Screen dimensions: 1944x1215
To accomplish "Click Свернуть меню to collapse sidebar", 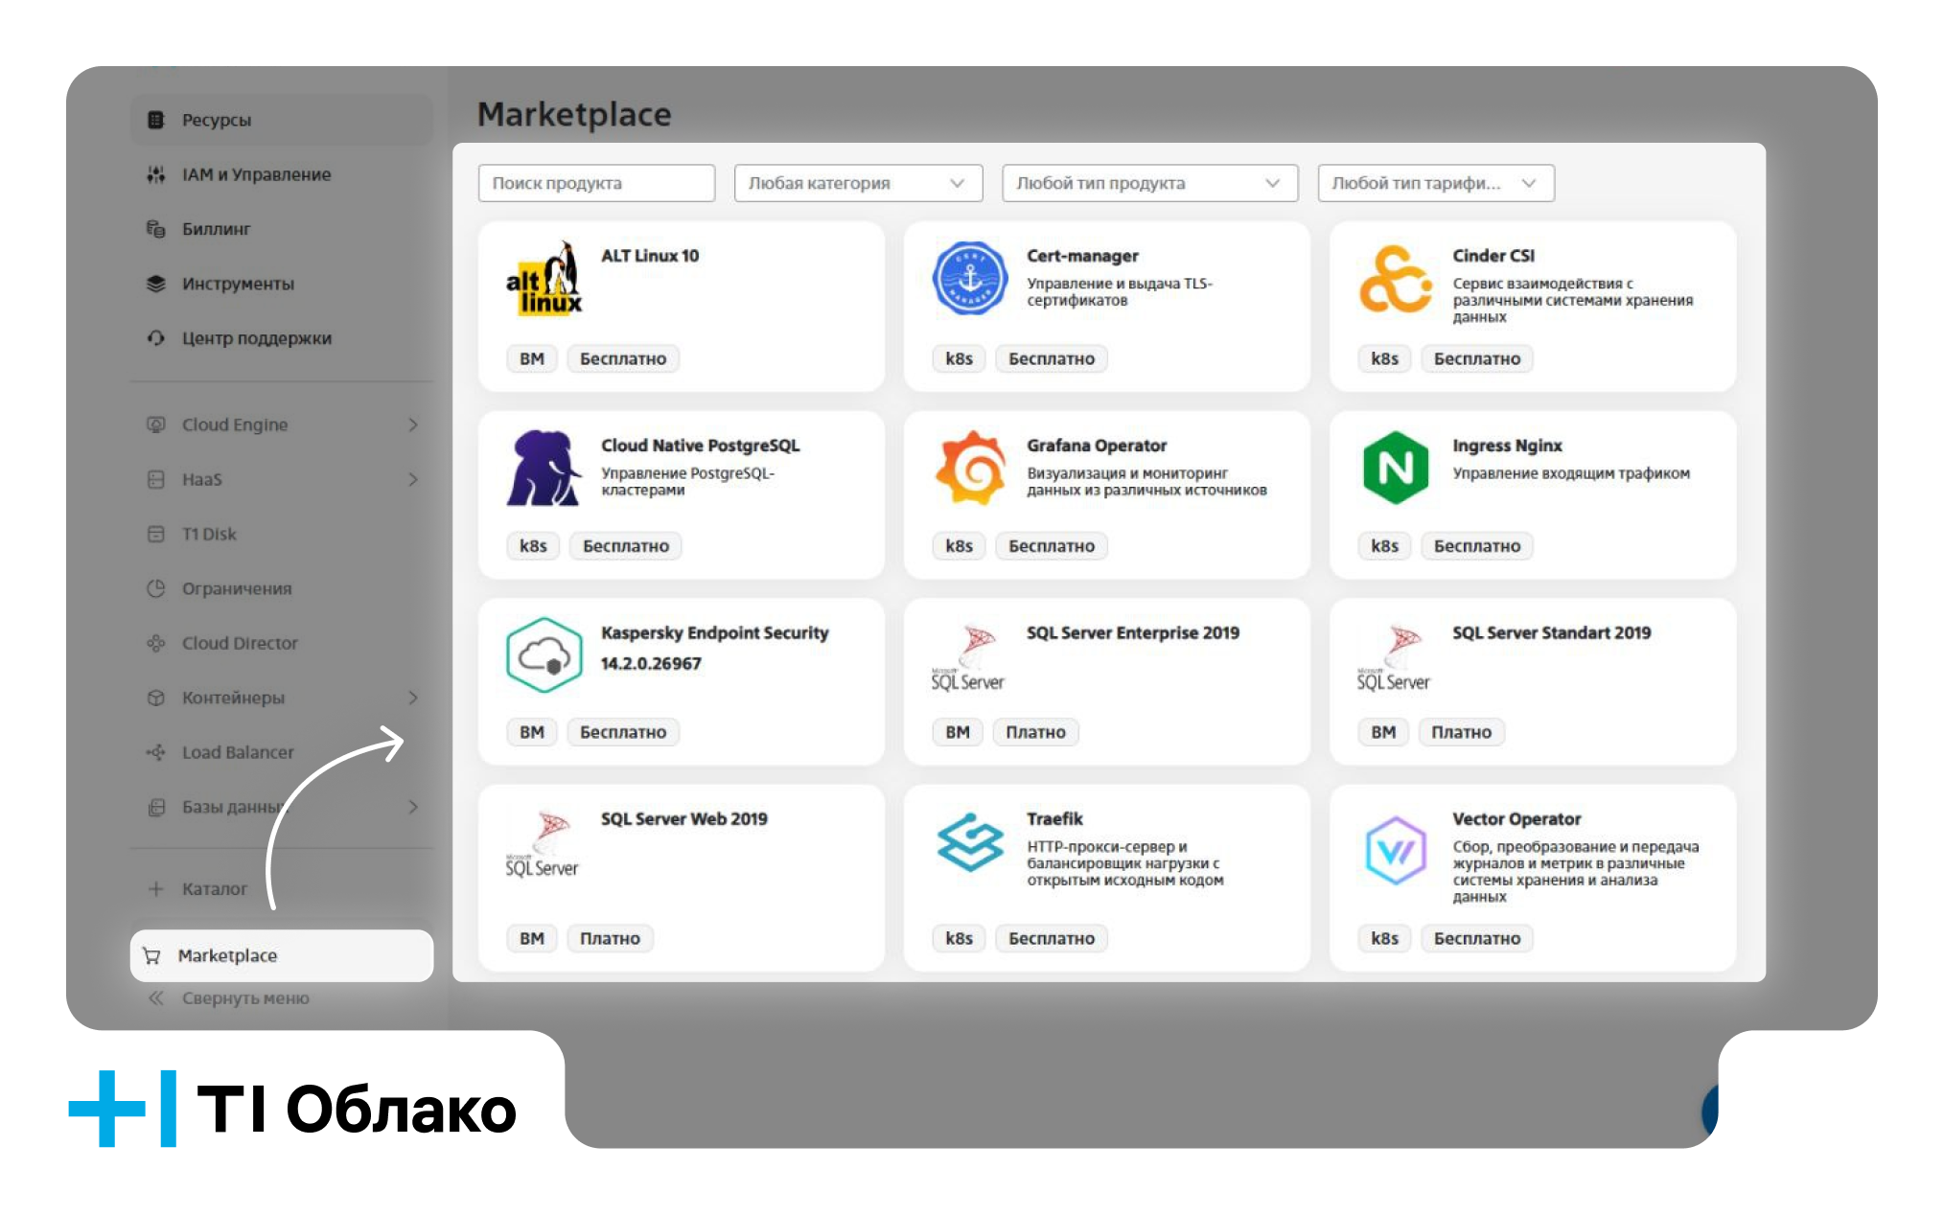I will tap(245, 998).
